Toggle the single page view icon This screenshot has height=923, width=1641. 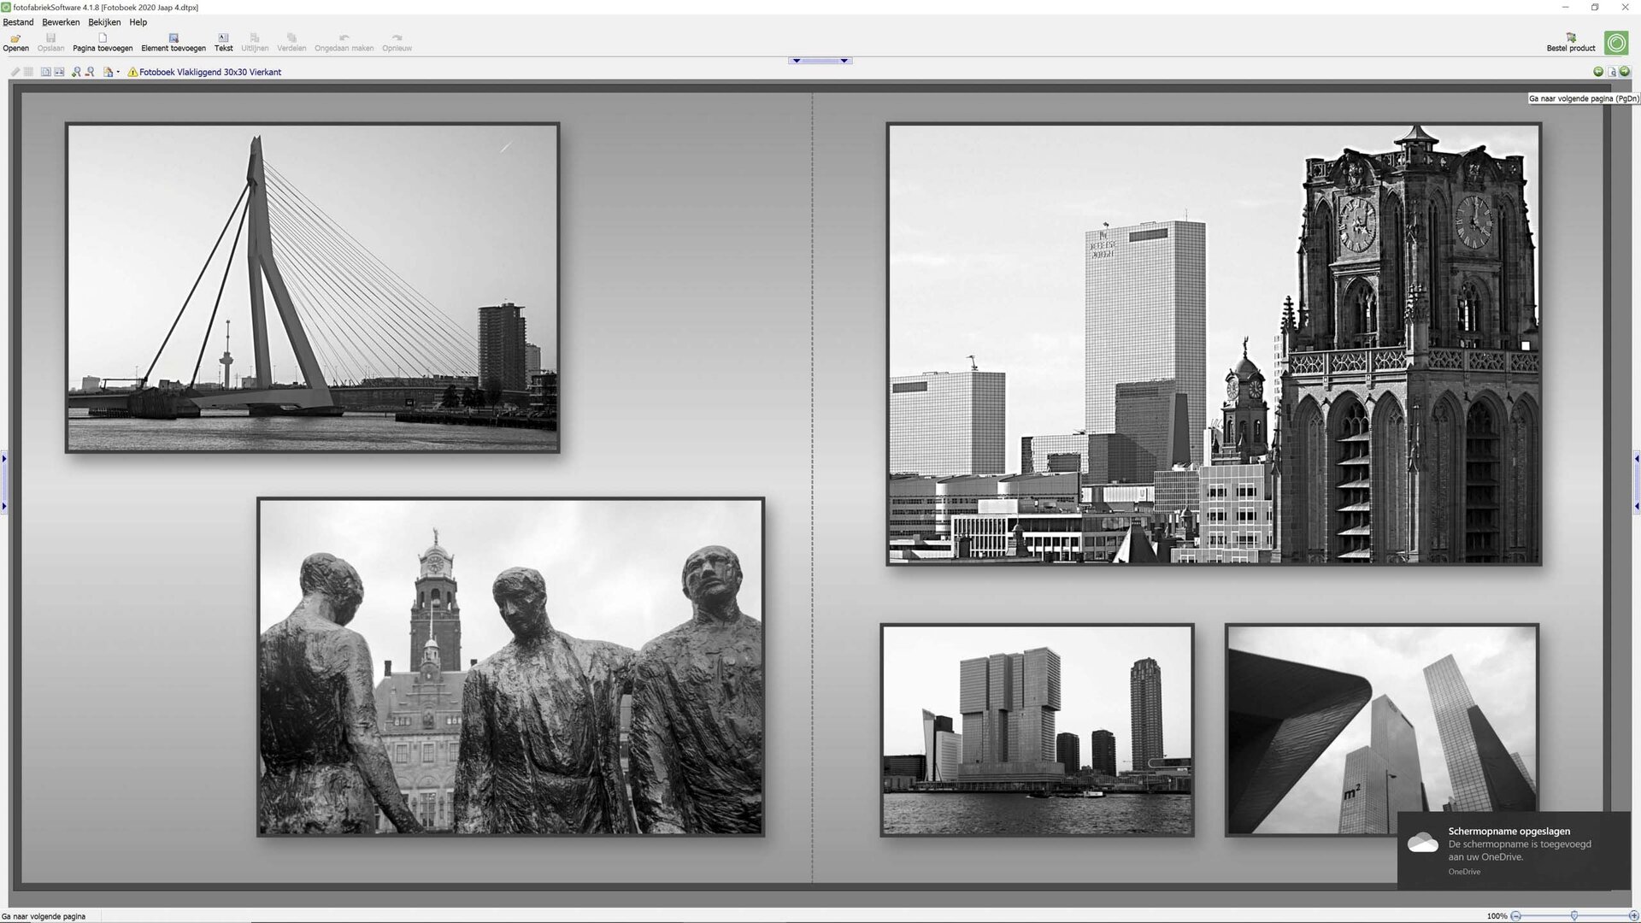pyautogui.click(x=45, y=72)
